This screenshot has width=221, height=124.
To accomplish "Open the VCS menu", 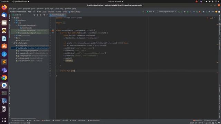I will [x=62, y=9].
